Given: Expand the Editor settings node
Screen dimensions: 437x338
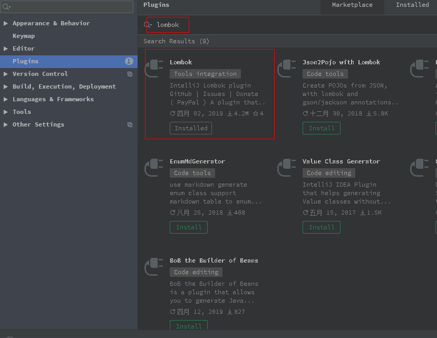Looking at the screenshot, I should coord(6,49).
